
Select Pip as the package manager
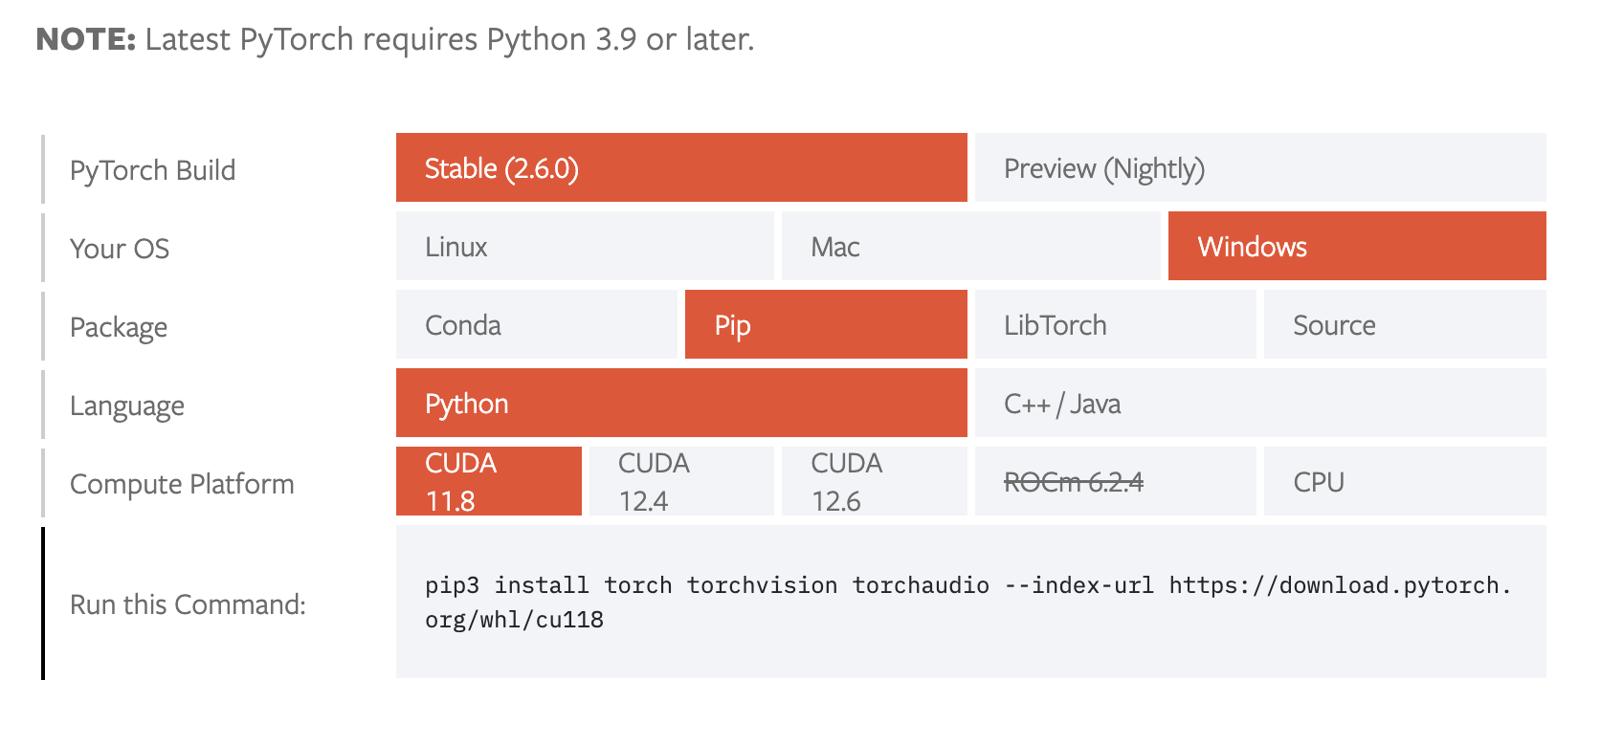point(825,325)
